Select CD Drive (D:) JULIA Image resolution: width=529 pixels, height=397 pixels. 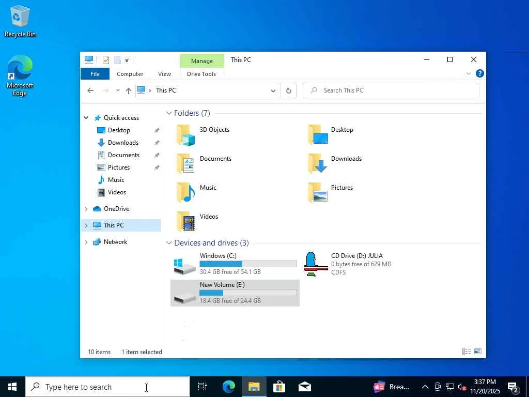click(x=348, y=264)
